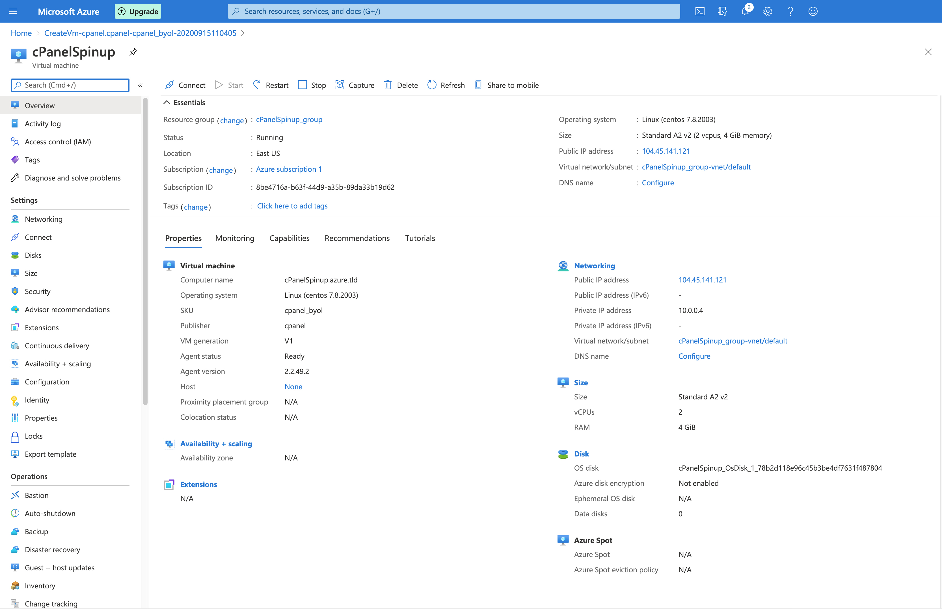Click the portal settings gear
Screen dimensions: 942x609
point(768,11)
